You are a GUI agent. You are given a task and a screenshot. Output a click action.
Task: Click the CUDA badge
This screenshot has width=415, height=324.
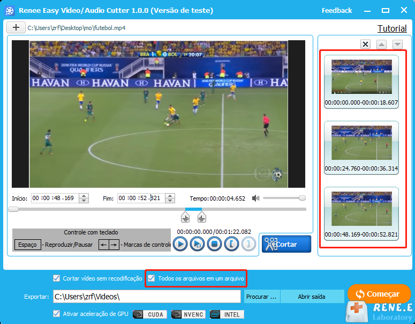(150, 314)
